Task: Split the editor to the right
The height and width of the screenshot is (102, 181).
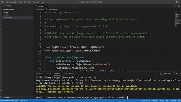Action: (179, 6)
